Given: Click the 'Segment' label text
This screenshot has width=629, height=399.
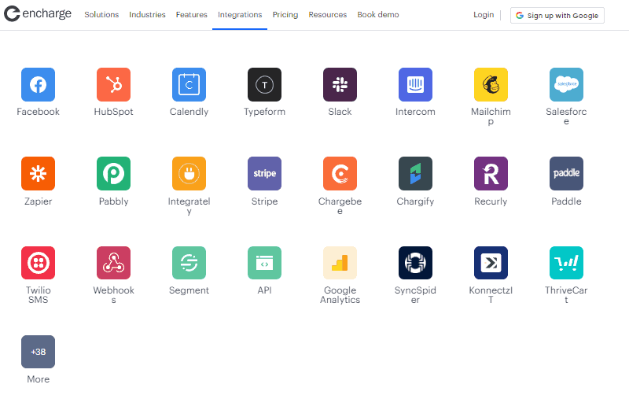Looking at the screenshot, I should tap(189, 290).
